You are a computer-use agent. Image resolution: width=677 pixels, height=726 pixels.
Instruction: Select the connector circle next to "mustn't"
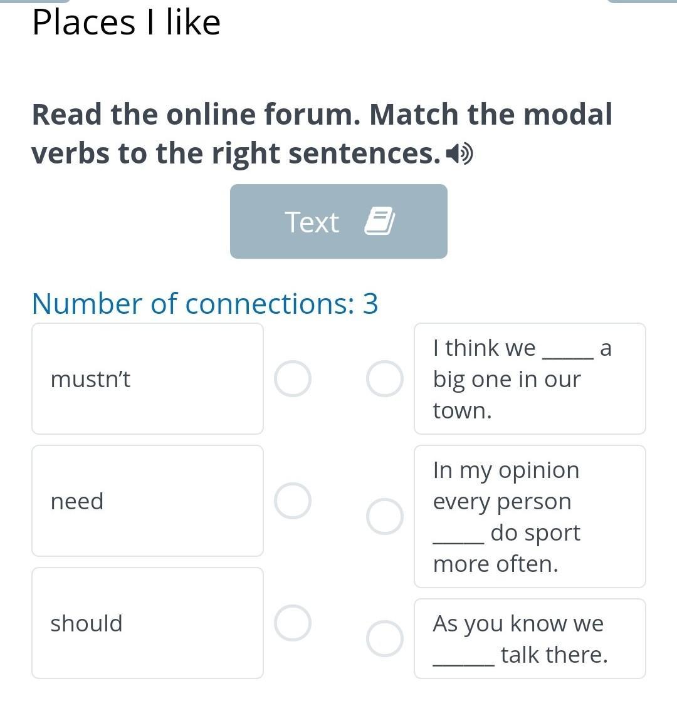[x=292, y=378]
